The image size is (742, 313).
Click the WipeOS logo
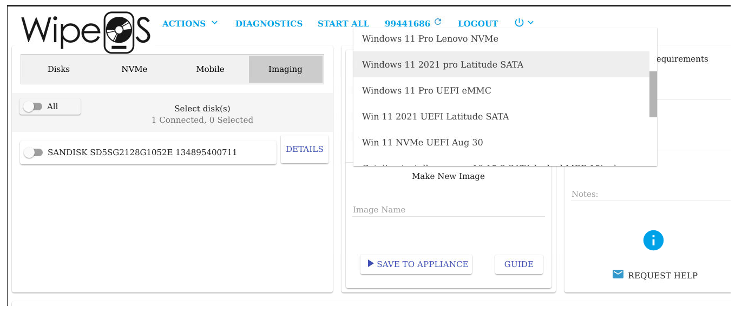tap(86, 32)
